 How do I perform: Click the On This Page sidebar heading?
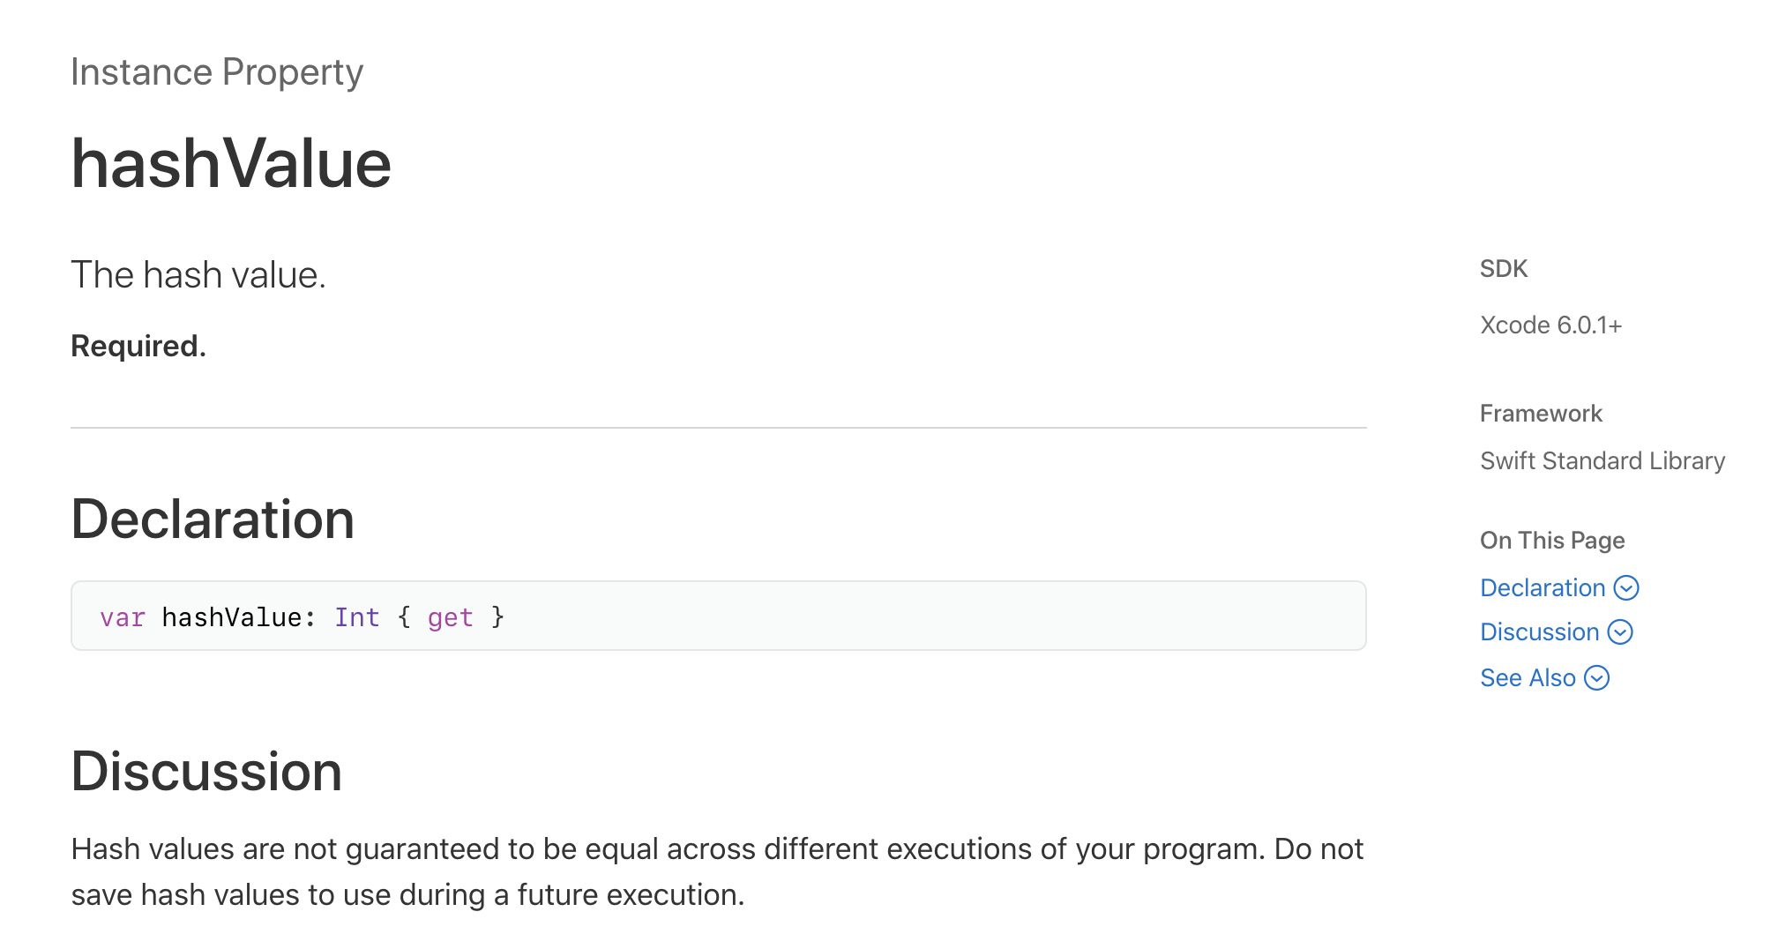[1552, 541]
